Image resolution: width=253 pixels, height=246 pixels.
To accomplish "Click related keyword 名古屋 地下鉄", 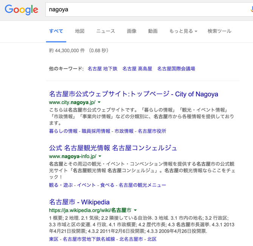I will pos(102,69).
